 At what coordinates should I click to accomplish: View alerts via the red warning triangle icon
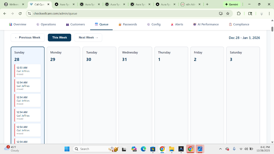click(x=172, y=24)
